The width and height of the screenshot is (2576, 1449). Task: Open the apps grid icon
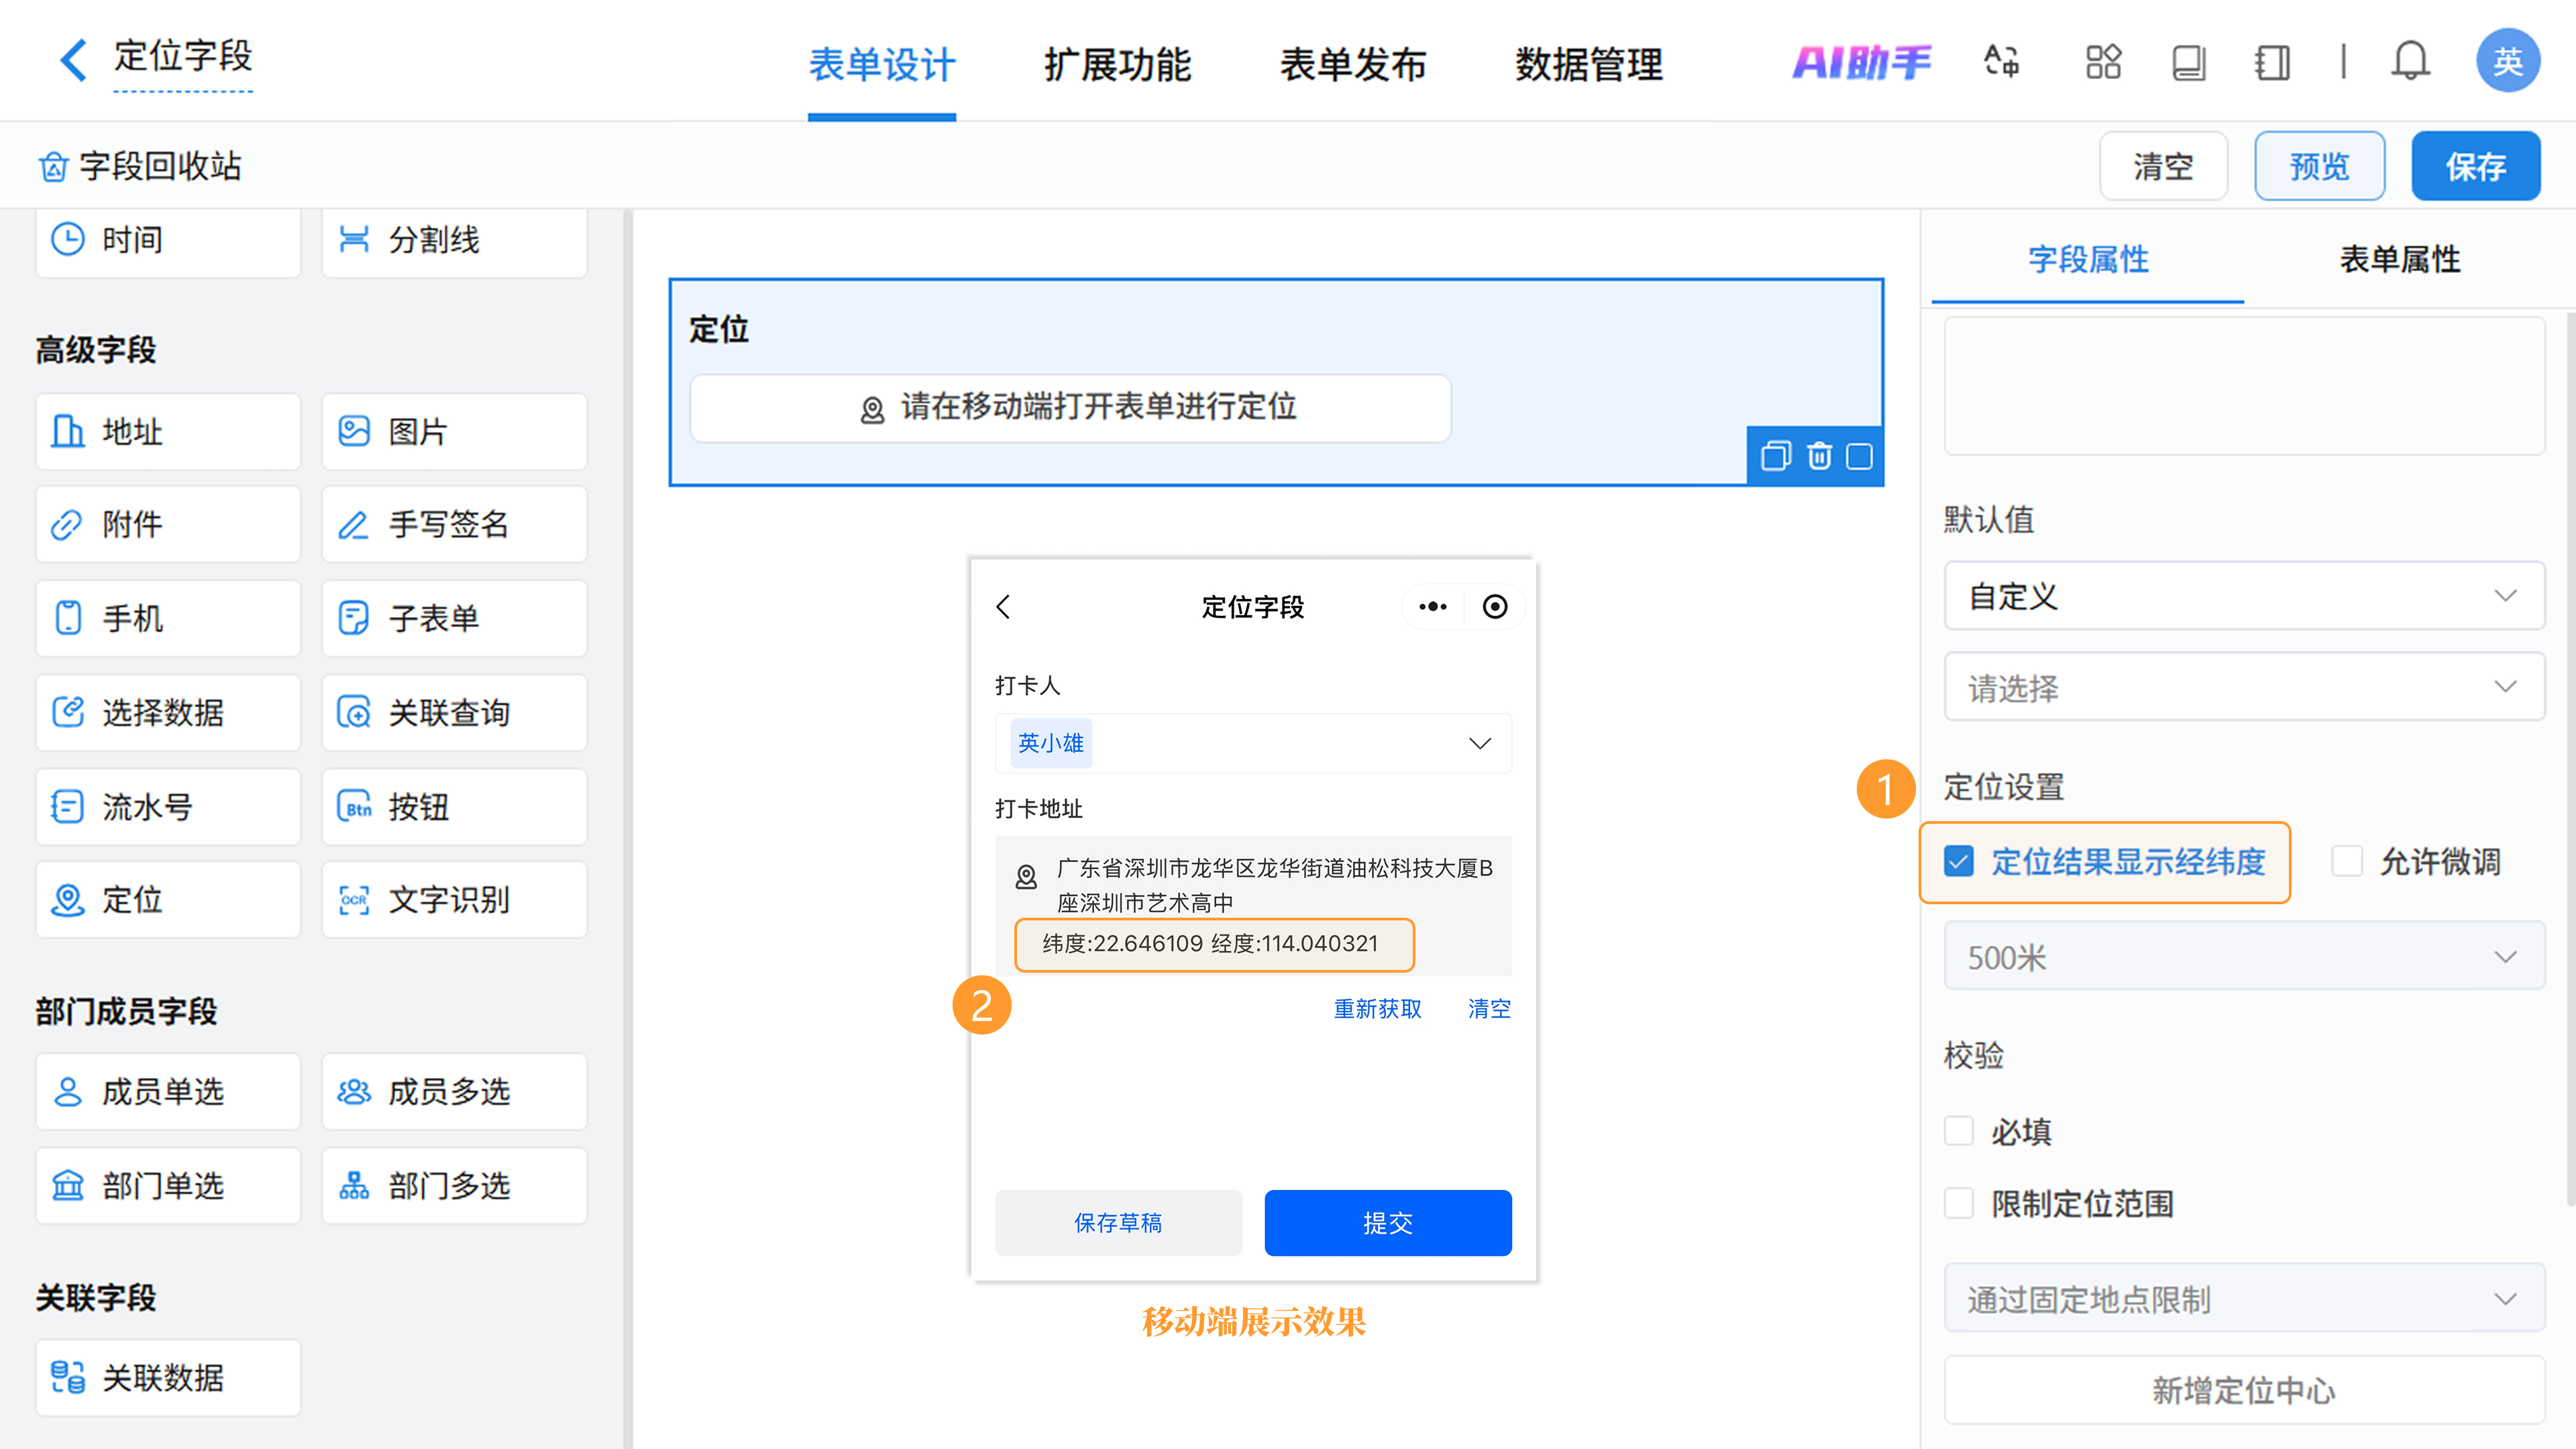point(2103,62)
